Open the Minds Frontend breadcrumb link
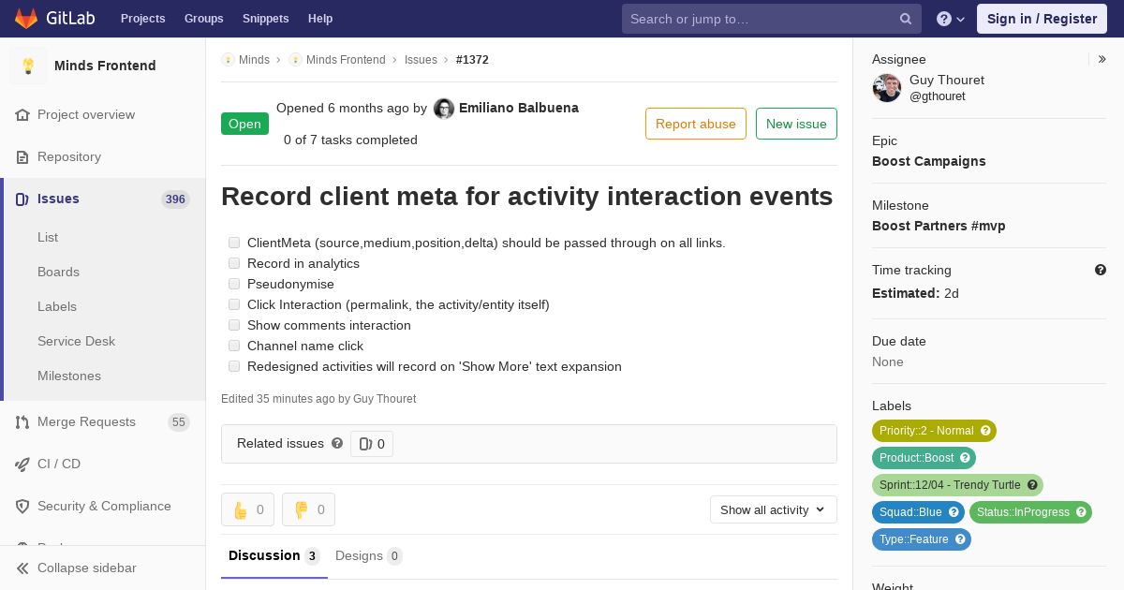The image size is (1124, 590). coord(346,60)
